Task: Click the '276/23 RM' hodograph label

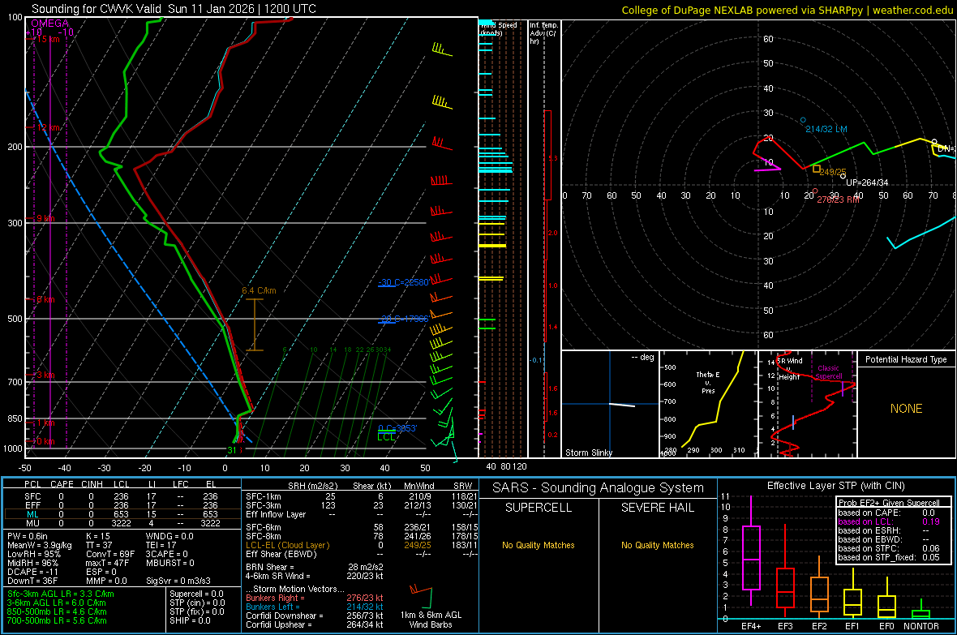Action: click(838, 200)
